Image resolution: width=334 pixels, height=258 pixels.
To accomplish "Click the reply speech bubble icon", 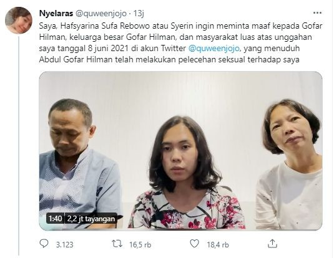I will [44, 244].
